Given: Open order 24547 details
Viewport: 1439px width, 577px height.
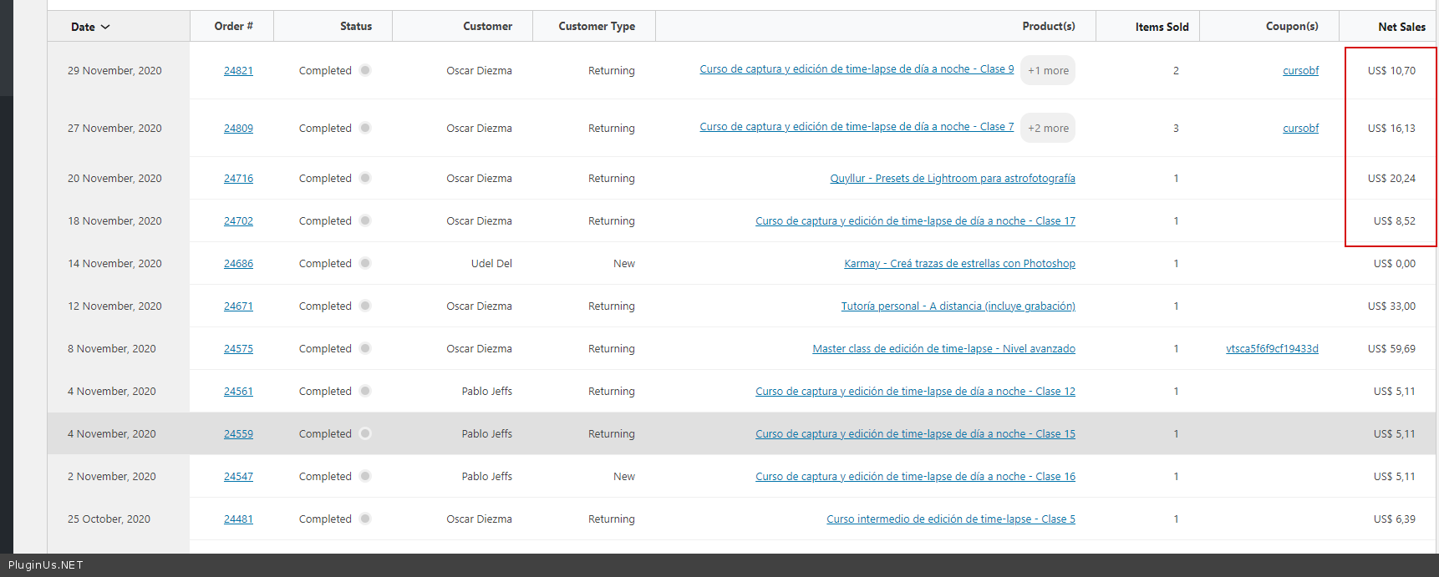Looking at the screenshot, I should [238, 476].
